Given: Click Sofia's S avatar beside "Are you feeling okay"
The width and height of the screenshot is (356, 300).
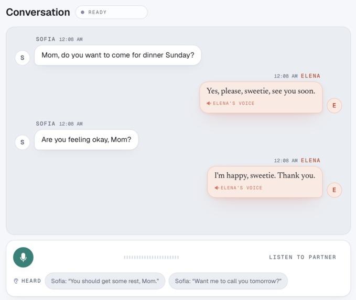Looking at the screenshot, I should pos(22,142).
